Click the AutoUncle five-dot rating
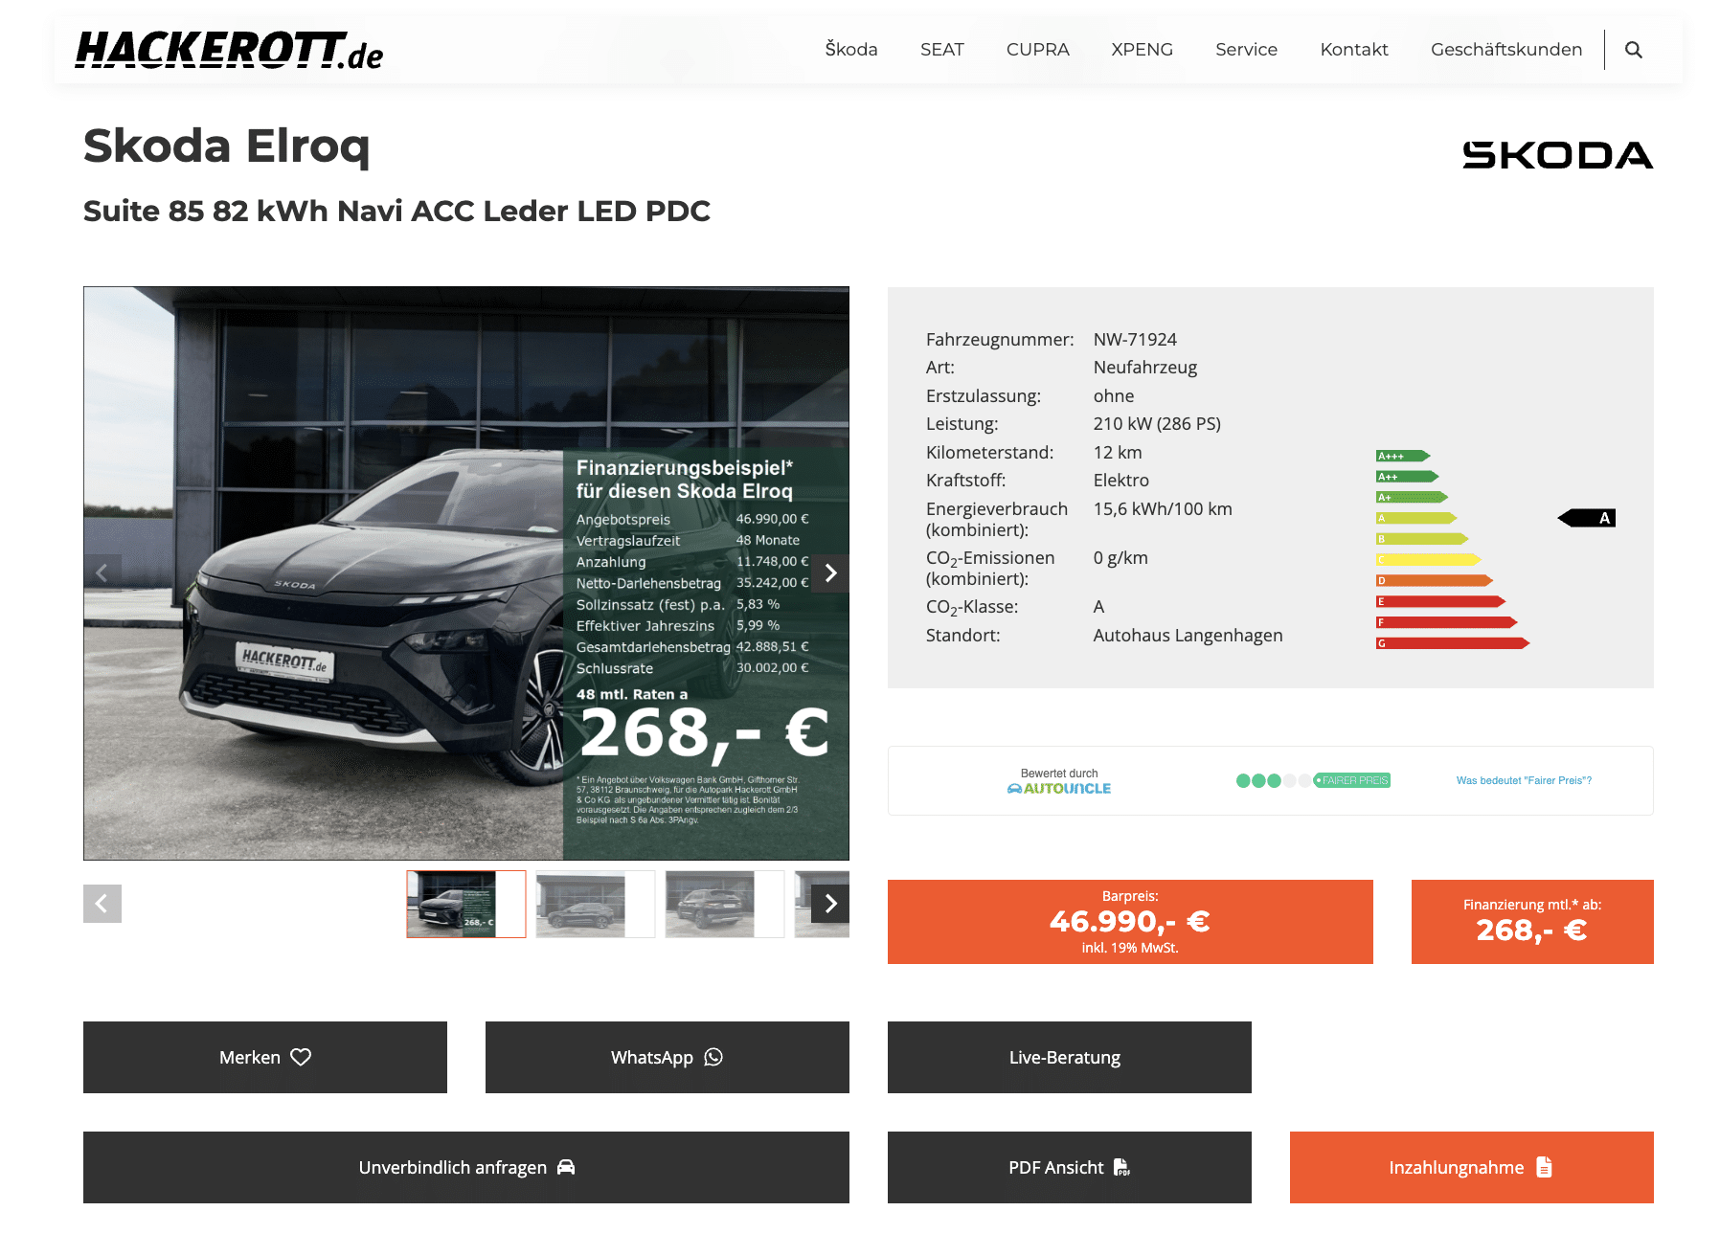Screen dimensions: 1720x1256 tap(1274, 780)
